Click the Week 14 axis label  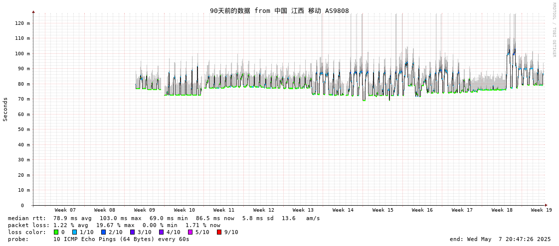pos(343,210)
